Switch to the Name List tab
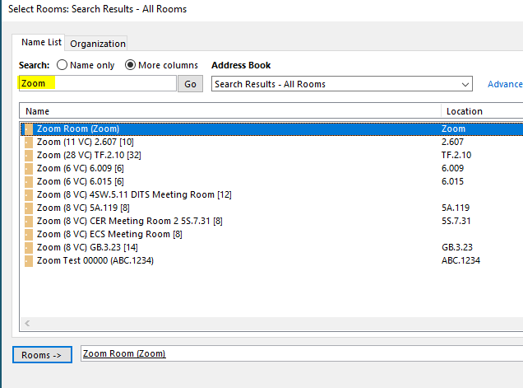523x388 pixels. pos(39,43)
